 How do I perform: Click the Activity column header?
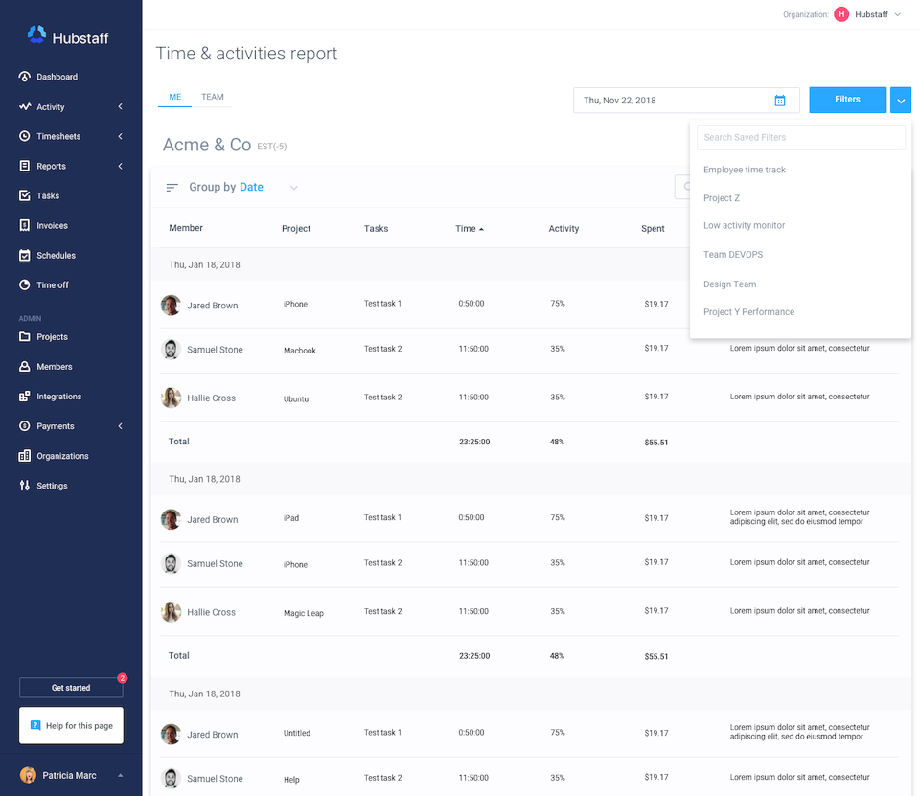(563, 229)
